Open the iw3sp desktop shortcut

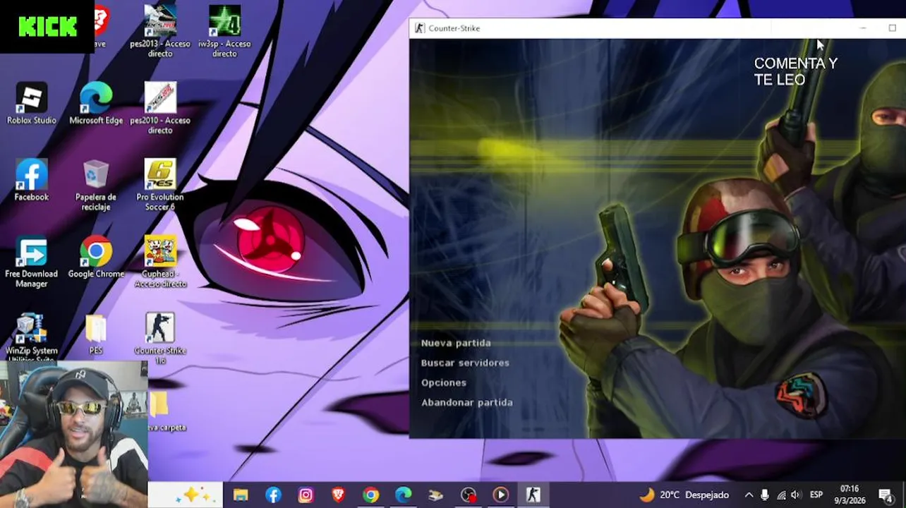[224, 31]
